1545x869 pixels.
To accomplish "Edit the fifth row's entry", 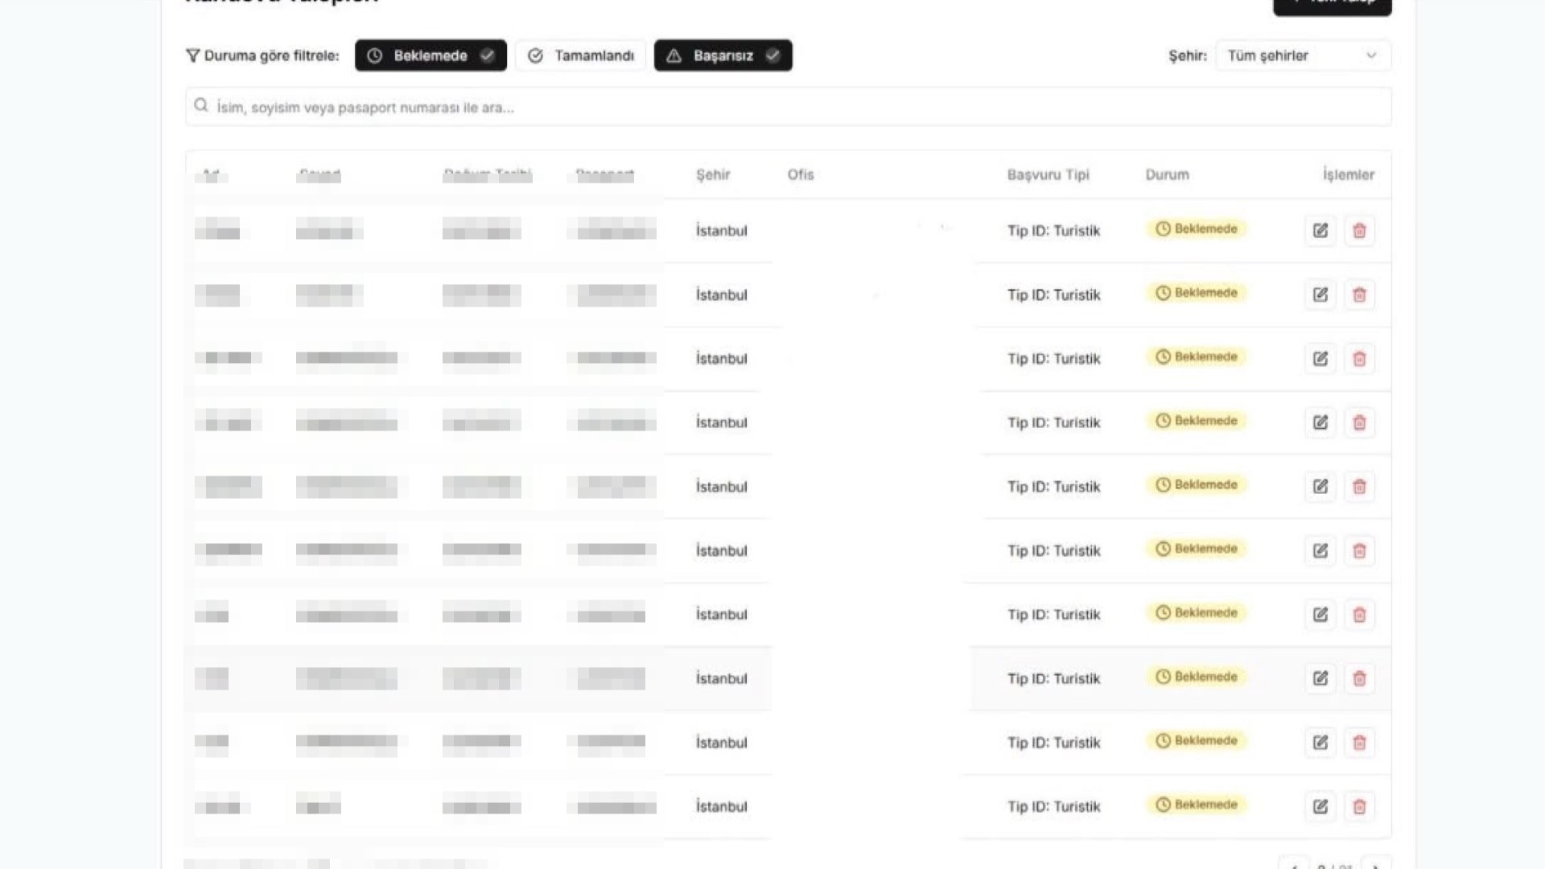I will [x=1320, y=487].
